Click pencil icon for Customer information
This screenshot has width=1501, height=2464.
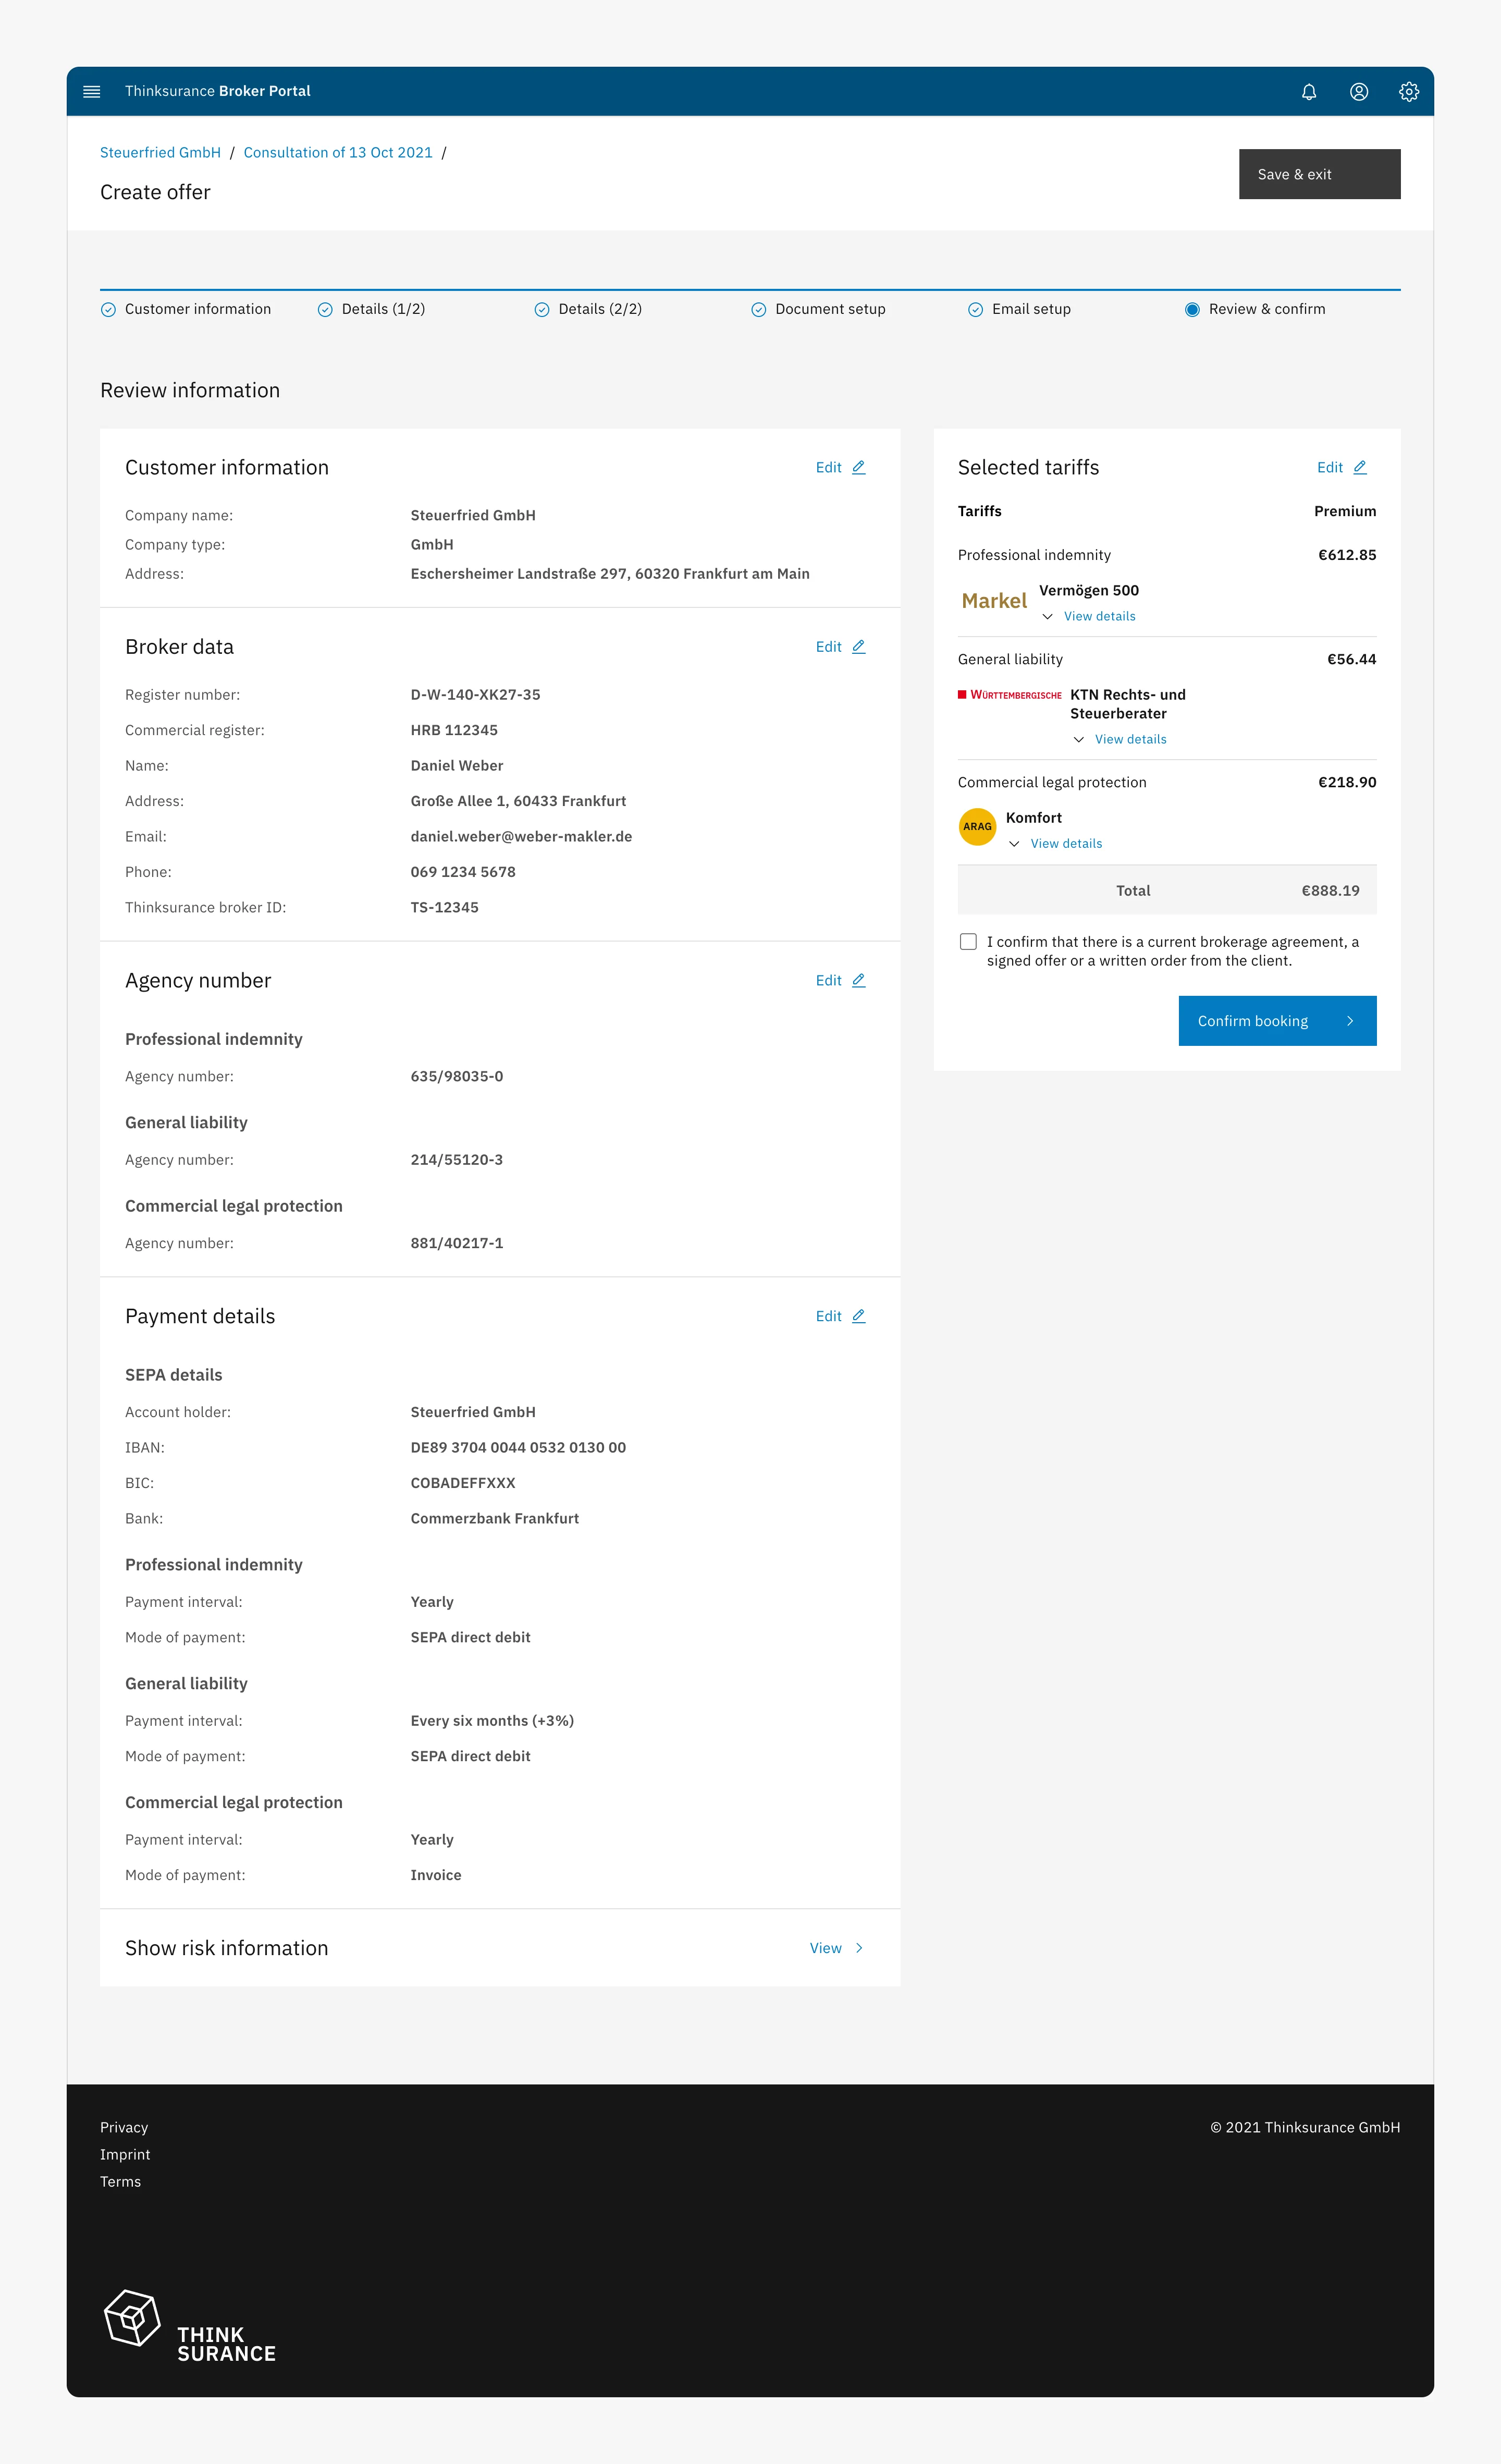(x=858, y=467)
